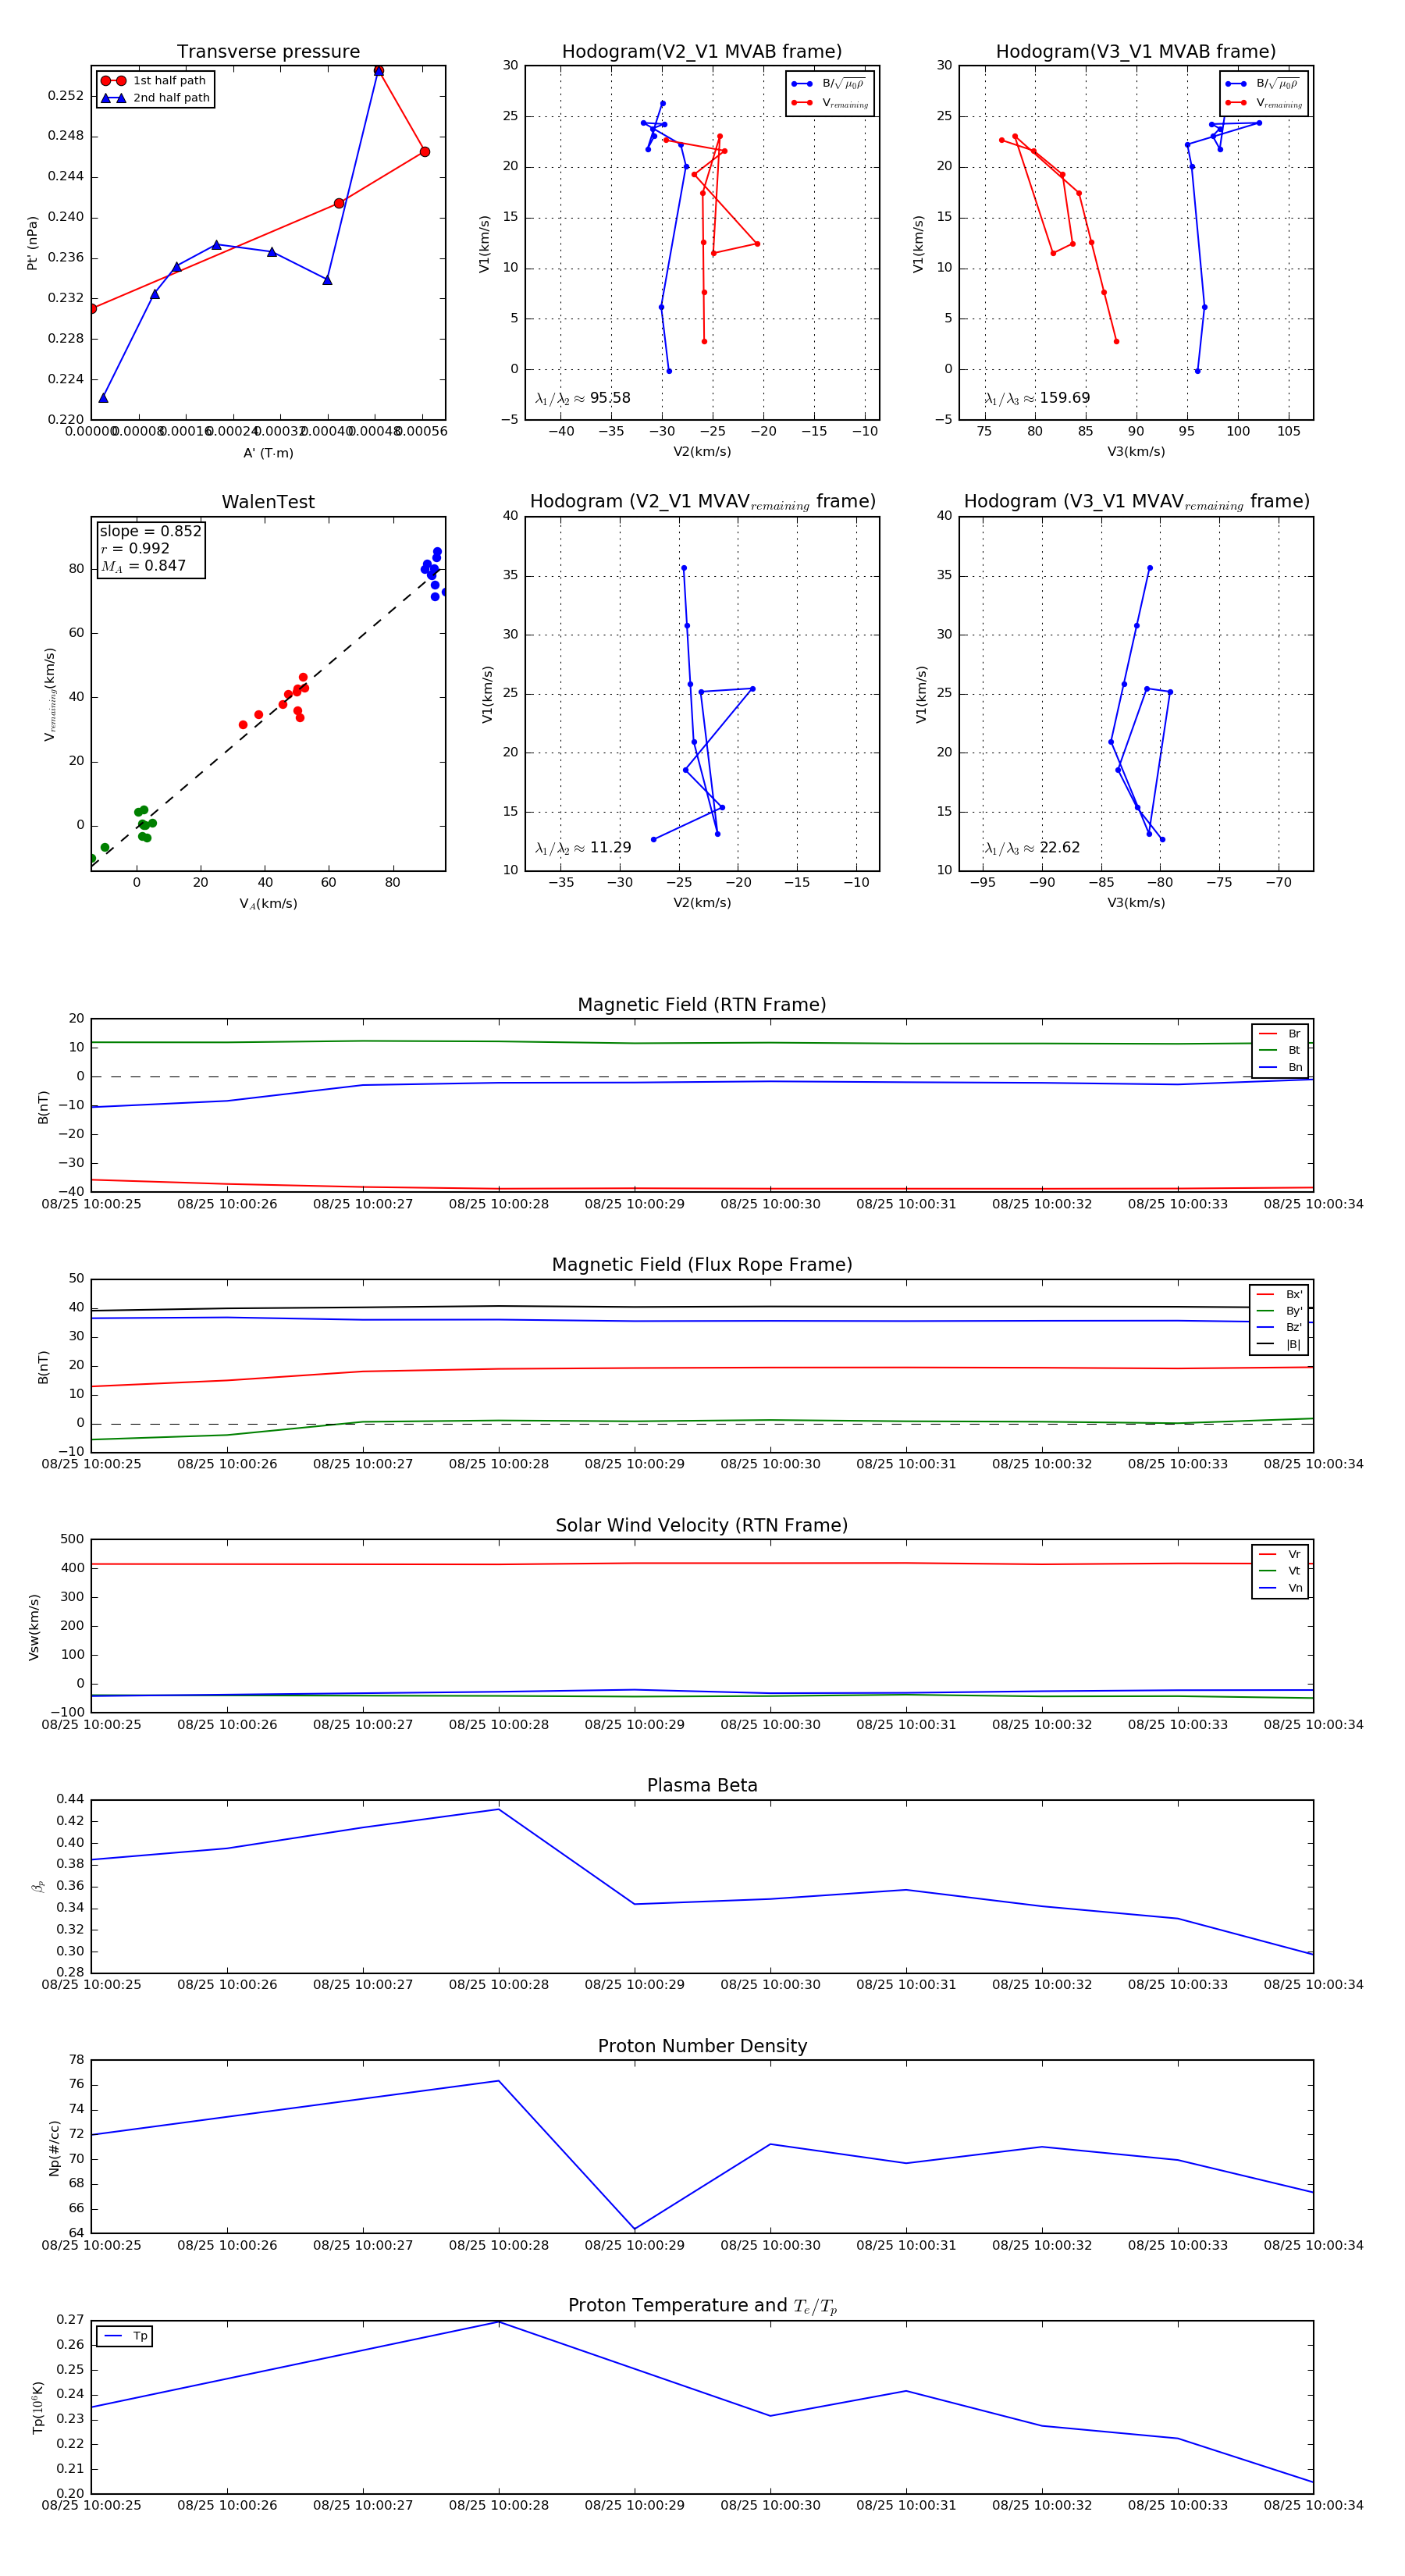
Task: Click the "WalenTest" plot title
Action: [x=268, y=502]
